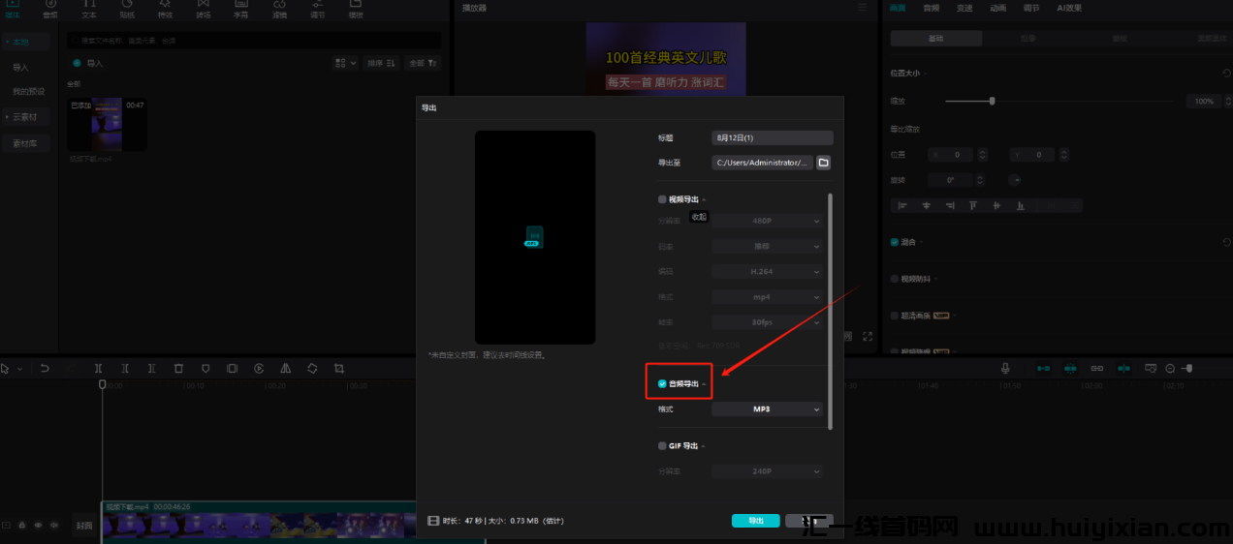
Task: Click the timeline zoom slider handle
Action: tap(1189, 369)
